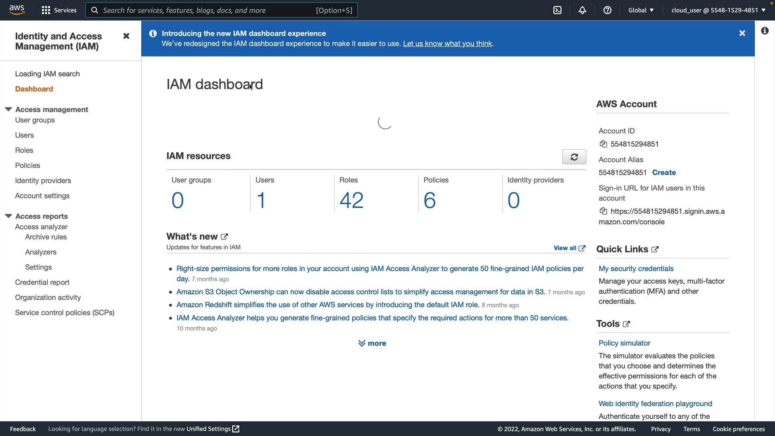Dismiss the new dashboard banner
Viewport: 775px width, 436px height.
[742, 34]
